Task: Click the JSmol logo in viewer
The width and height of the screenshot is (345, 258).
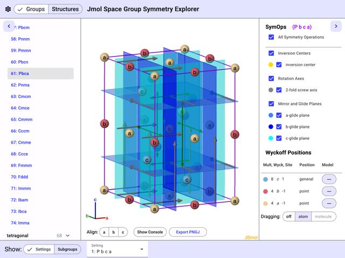Action: click(x=251, y=237)
